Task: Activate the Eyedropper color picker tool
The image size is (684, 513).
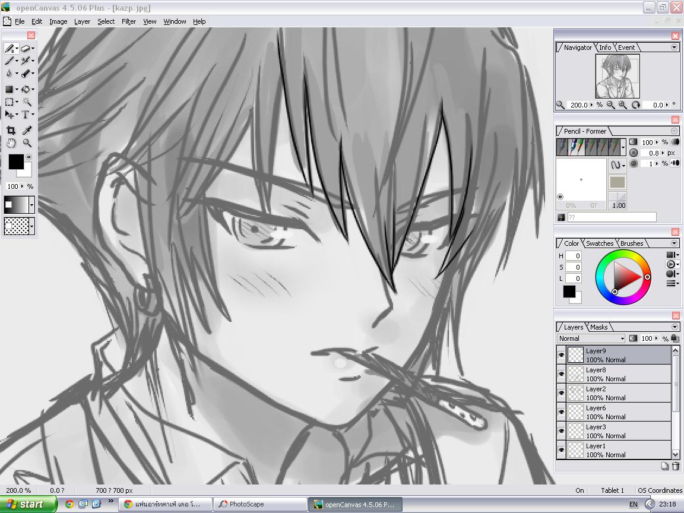Action: click(27, 131)
